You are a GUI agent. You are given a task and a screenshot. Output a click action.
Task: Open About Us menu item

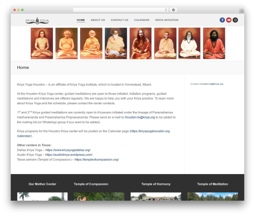(98, 20)
